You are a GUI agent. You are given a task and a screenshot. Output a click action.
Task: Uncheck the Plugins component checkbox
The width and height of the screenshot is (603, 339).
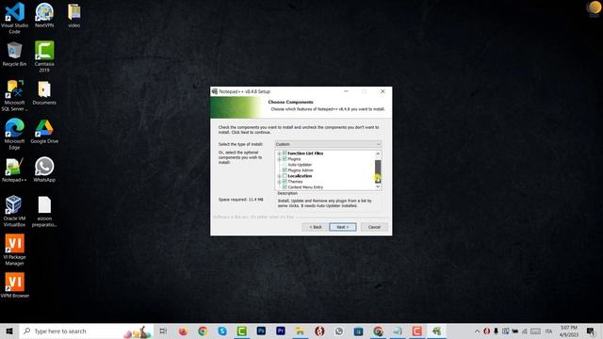pos(285,159)
